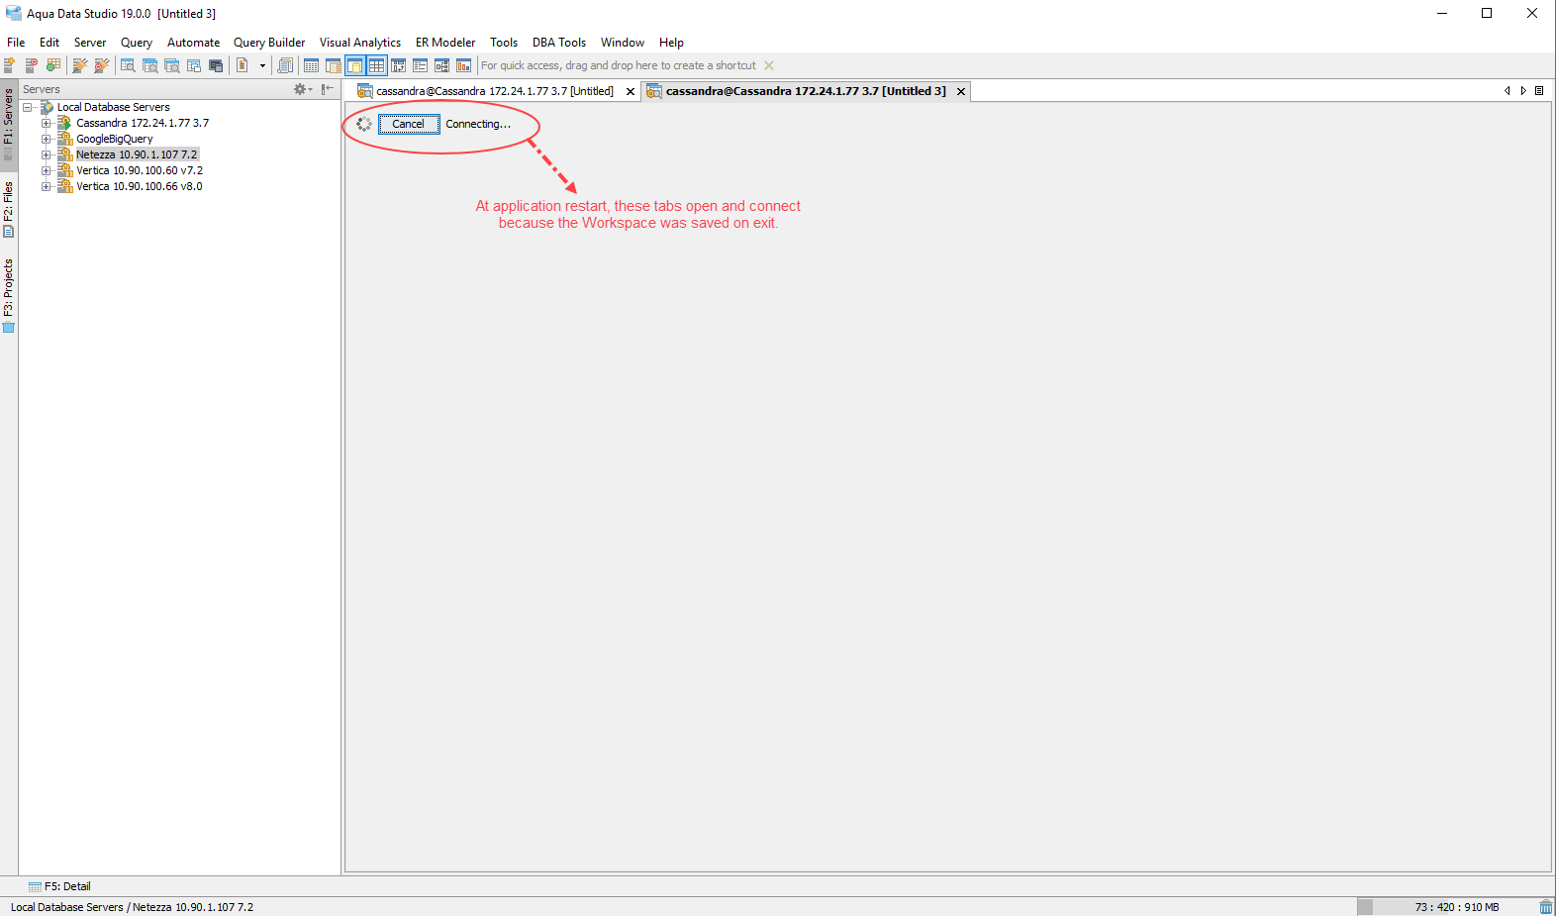Click the connect plug icon in toolbar
Viewport: 1556px width, 916px height.
80,65
